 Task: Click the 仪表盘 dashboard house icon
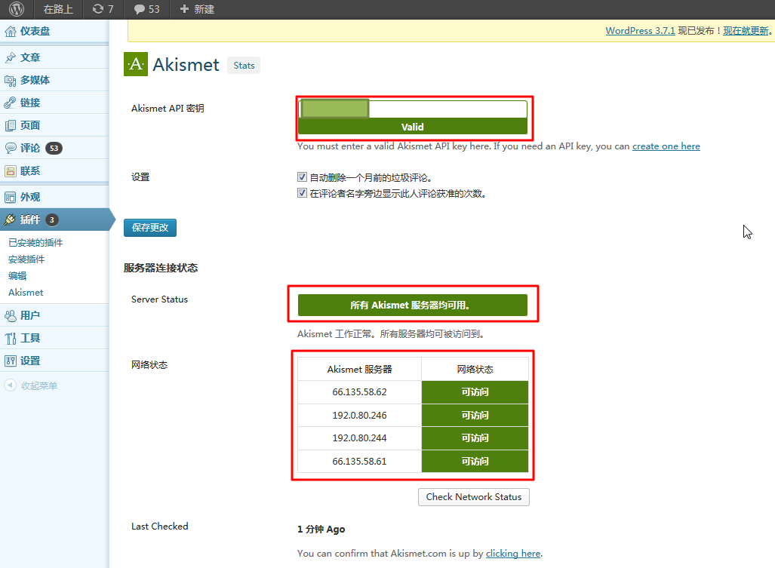[11, 32]
